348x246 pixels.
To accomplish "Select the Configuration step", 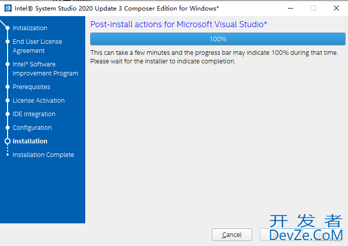I will (x=32, y=128).
